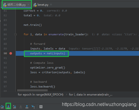Open the Evaluate Expression calculator icon
This screenshot has height=110, width=139.
pos(41,107)
